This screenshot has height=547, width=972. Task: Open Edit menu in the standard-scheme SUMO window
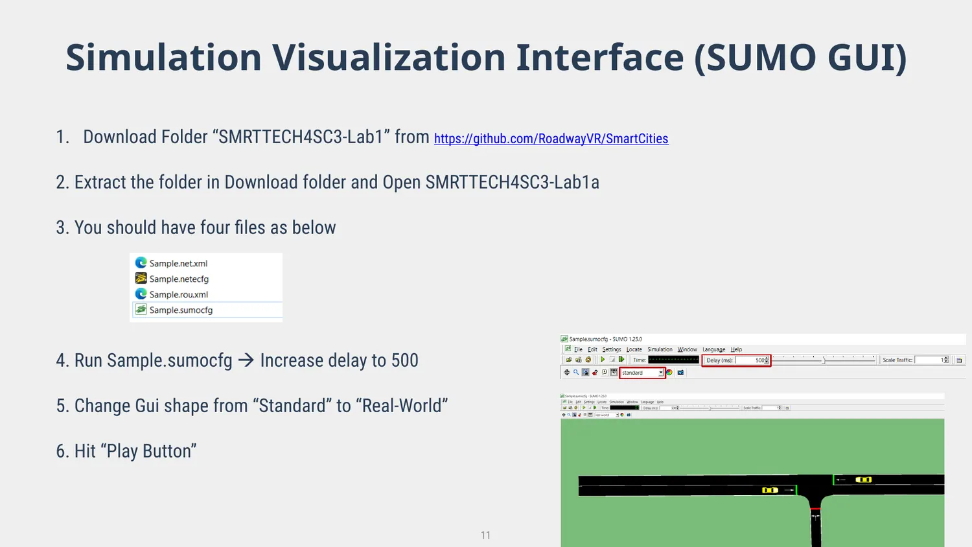592,349
